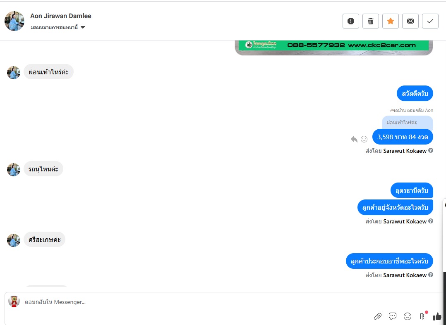
Task: Click the help icon beside first Sarawut Kokaew
Action: 431,150
